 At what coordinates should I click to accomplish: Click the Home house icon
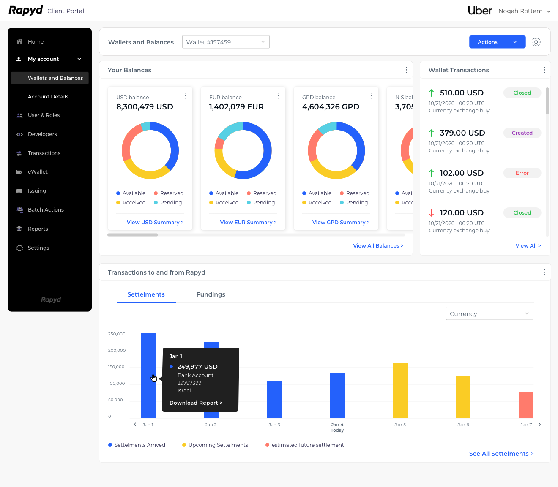click(x=19, y=41)
